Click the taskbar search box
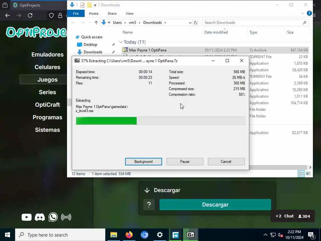Image resolution: width=321 pixels, height=241 pixels. point(60,235)
